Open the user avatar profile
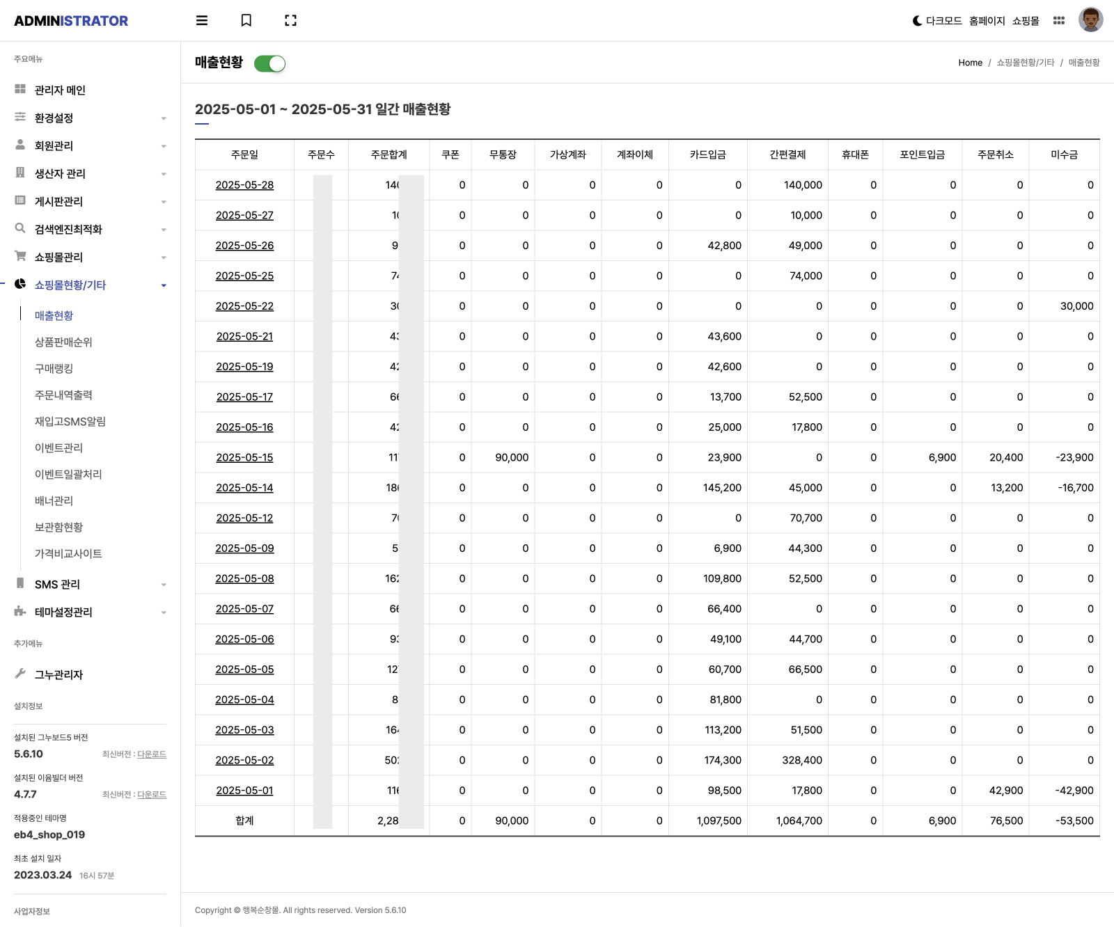 (x=1091, y=20)
